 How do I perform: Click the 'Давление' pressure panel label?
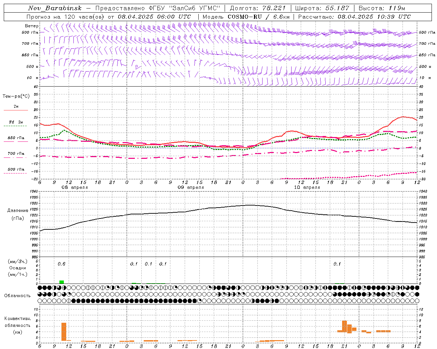point(18,211)
